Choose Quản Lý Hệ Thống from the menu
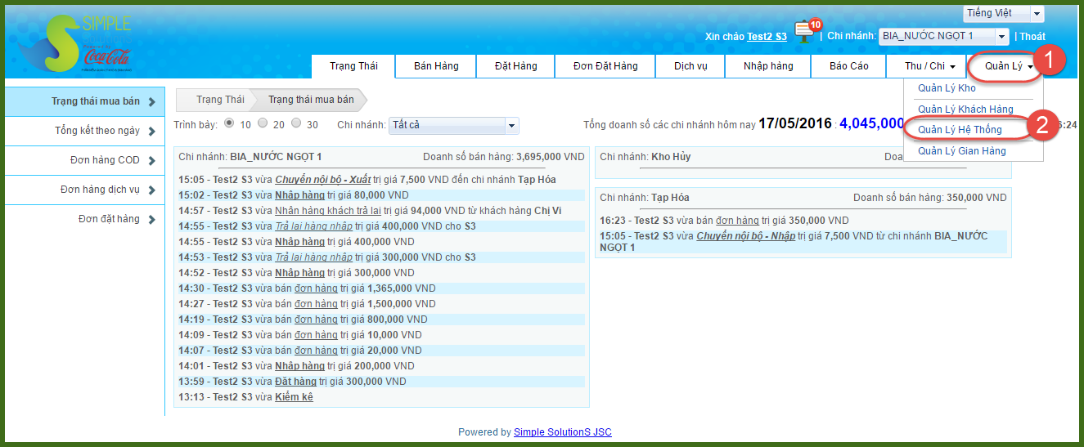This screenshot has height=447, width=1084. [x=960, y=130]
